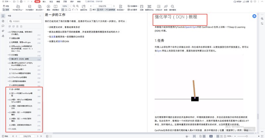Open the 自动滚动 auto scroll dropdown

121,8
